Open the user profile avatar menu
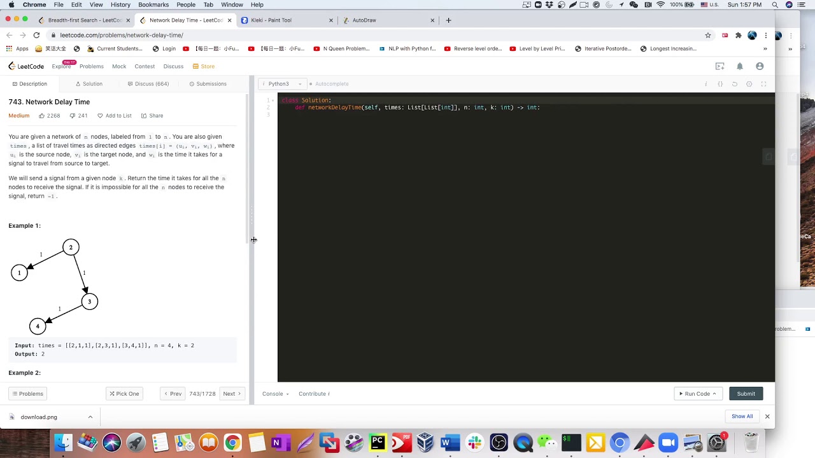 pyautogui.click(x=760, y=66)
